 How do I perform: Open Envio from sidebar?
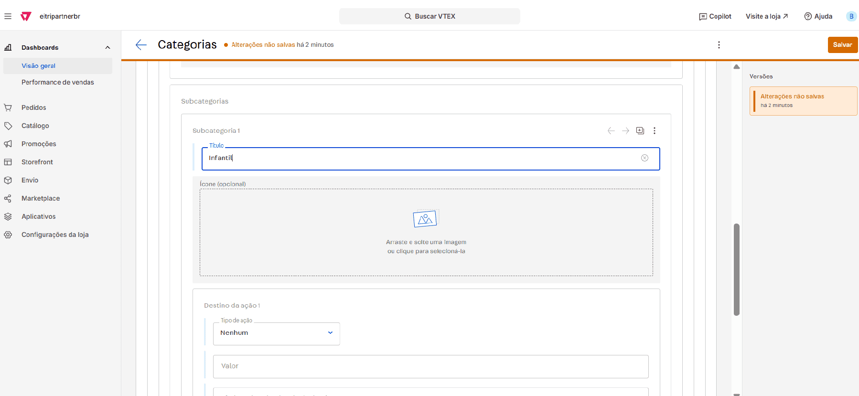[x=30, y=180]
